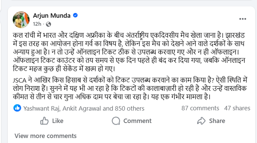The height and width of the screenshot is (143, 257).
Task: Click the Share arrow icon
Action: coord(201,121)
